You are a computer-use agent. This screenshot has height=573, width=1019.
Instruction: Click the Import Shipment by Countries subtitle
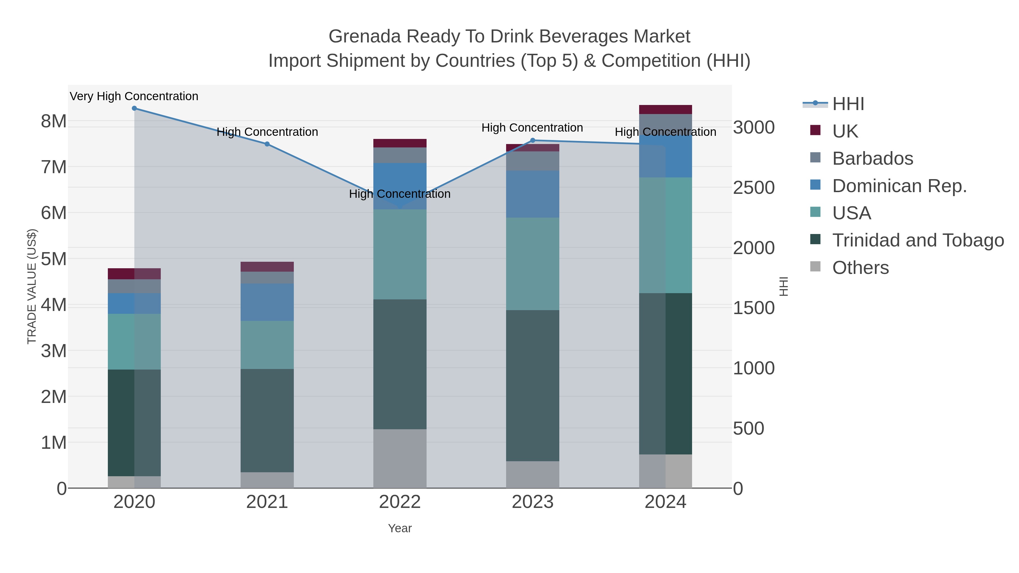pos(509,61)
